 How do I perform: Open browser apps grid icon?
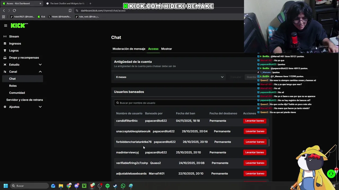coord(3,17)
